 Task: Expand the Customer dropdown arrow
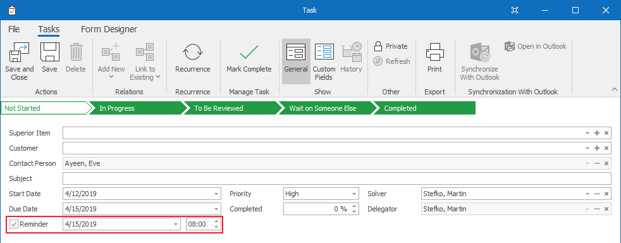(587, 148)
